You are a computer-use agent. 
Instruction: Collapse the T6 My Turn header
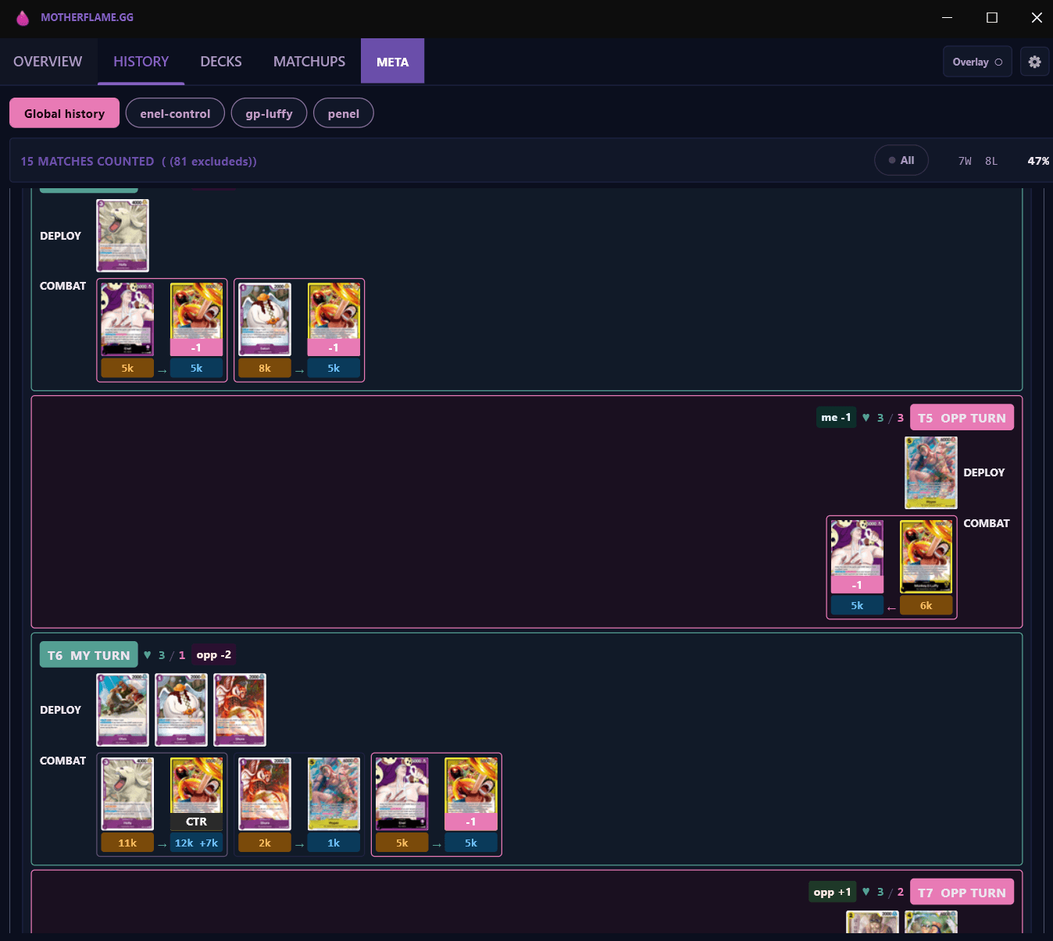pos(88,655)
